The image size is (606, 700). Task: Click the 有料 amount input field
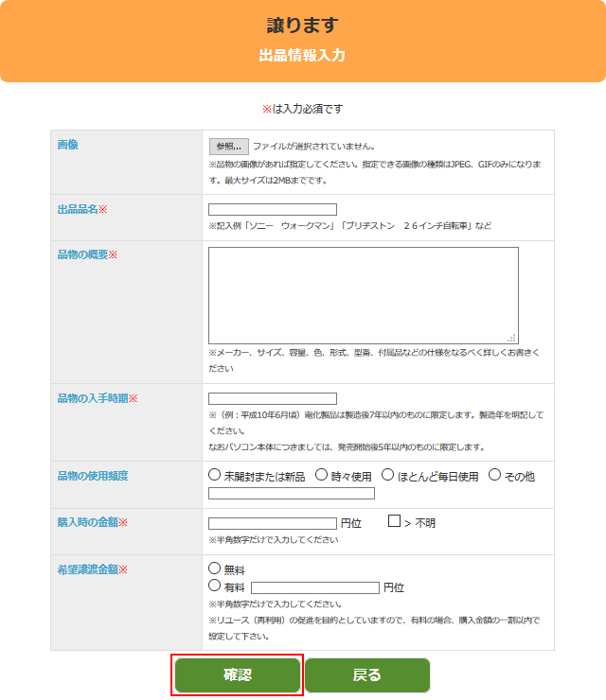click(x=315, y=587)
